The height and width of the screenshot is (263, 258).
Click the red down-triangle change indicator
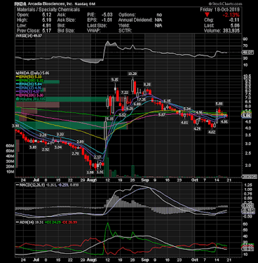(207, 15)
